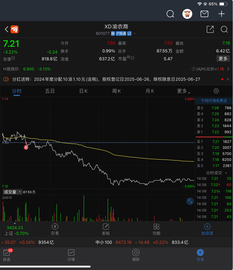
Task: Open the mail envelope messages
Action: pos(204,14)
